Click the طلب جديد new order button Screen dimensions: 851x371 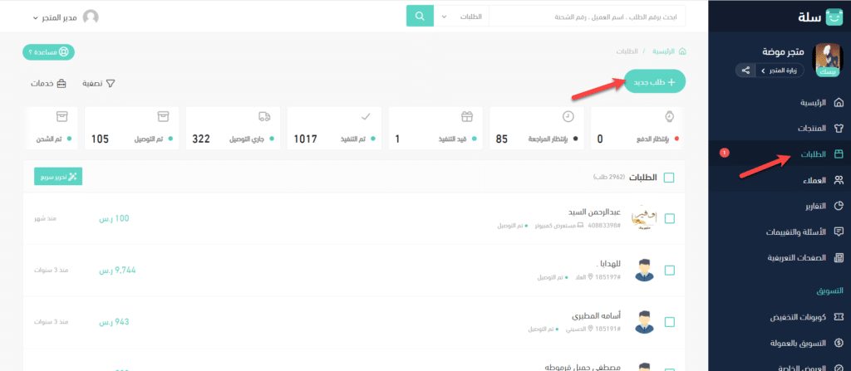(x=655, y=82)
